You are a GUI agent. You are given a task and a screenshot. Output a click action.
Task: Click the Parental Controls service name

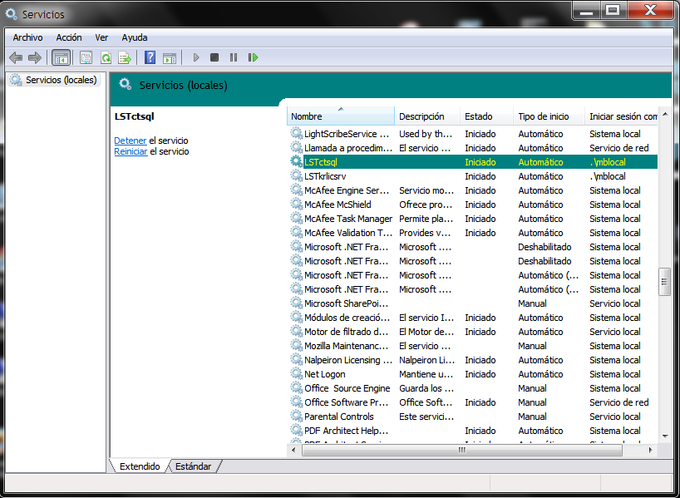click(338, 416)
